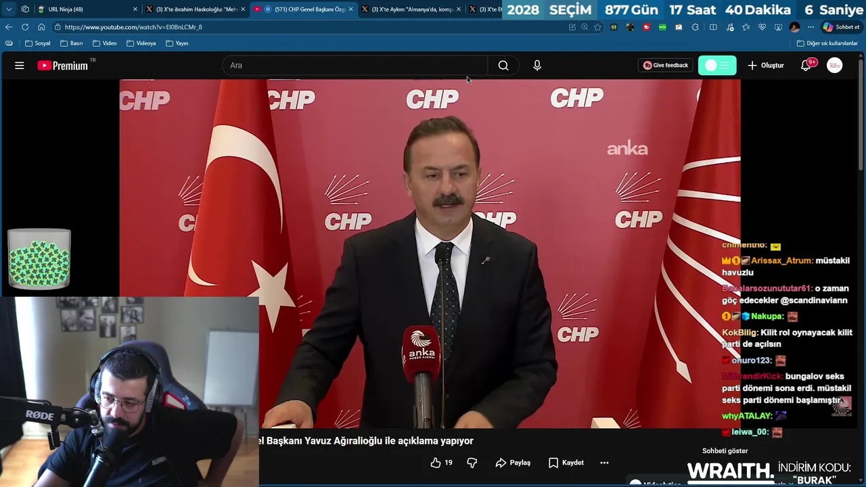Image resolution: width=866 pixels, height=487 pixels.
Task: Click the CHP press conference video player
Action: click(x=430, y=254)
